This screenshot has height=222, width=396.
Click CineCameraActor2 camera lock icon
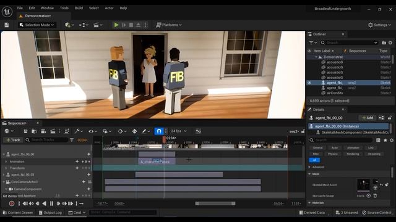90,182
